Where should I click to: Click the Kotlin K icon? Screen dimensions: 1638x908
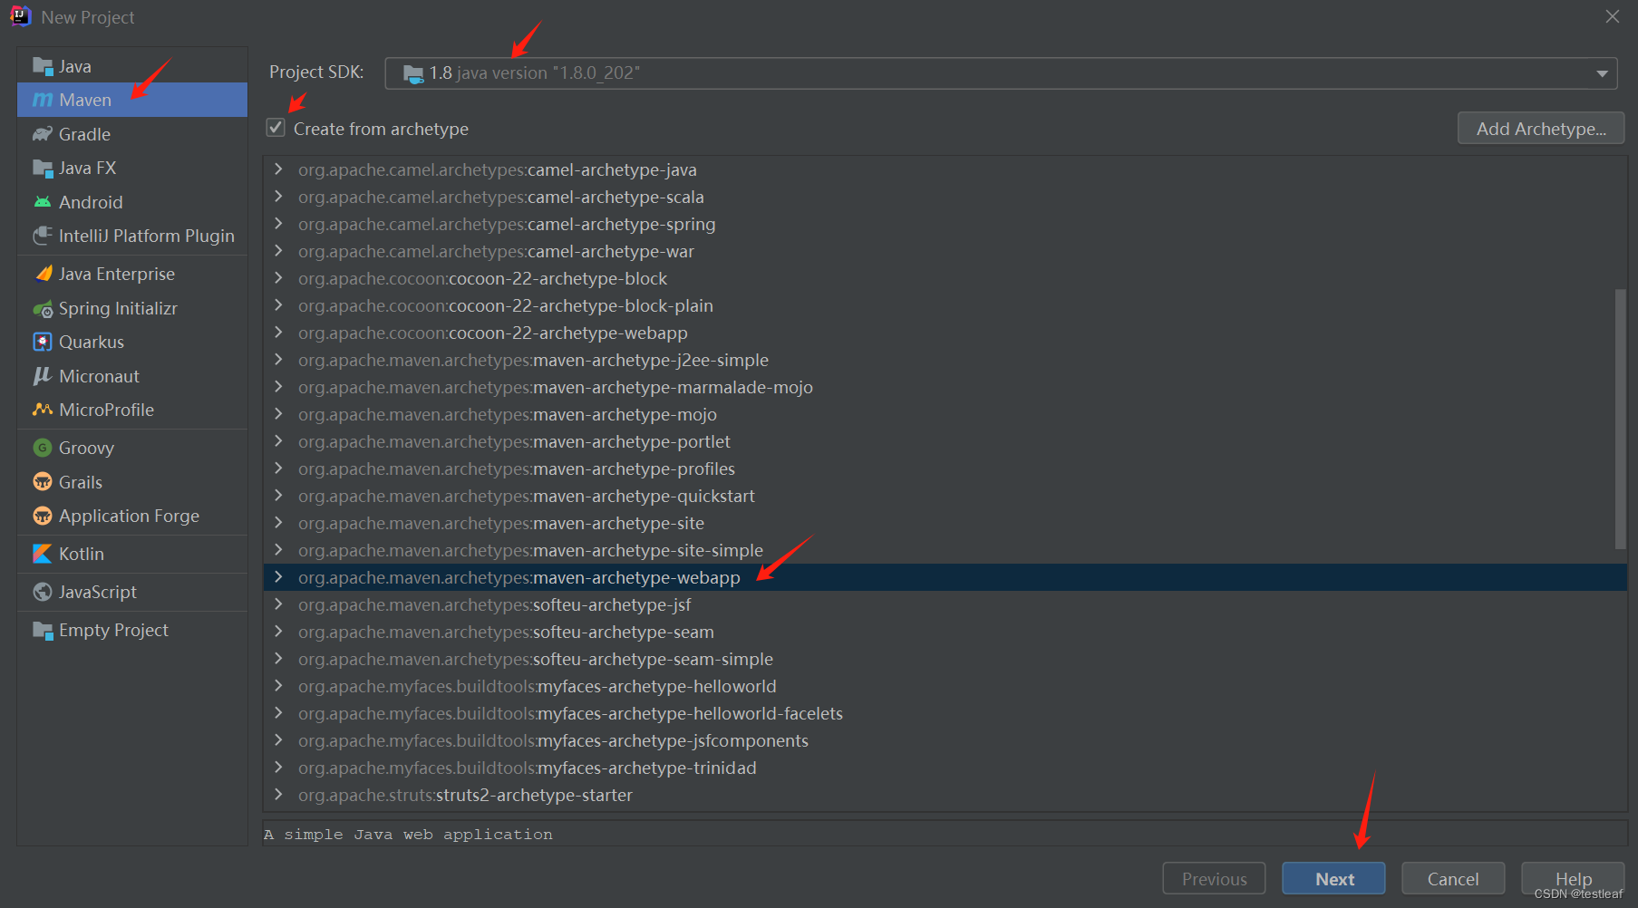click(x=43, y=554)
